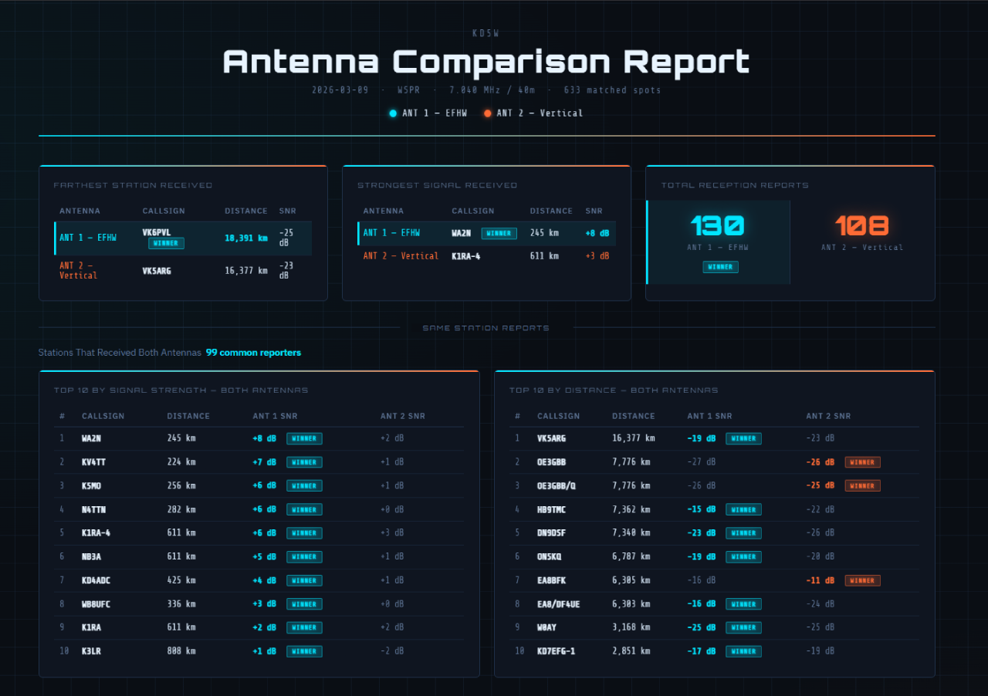Viewport: 988px width, 696px height.
Task: Select the 130 ANT 1 total reports tile
Action: point(719,242)
